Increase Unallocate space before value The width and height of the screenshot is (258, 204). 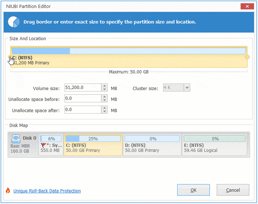click(x=105, y=97)
